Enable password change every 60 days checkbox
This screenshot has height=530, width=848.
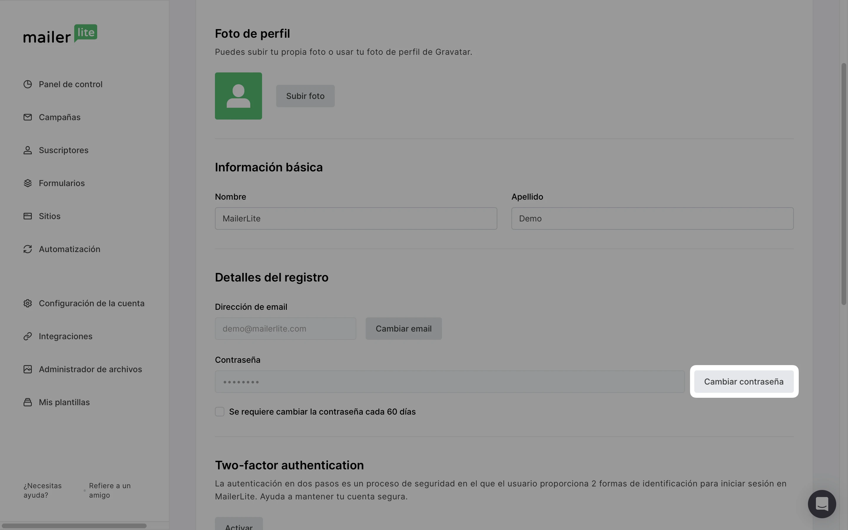tap(220, 412)
